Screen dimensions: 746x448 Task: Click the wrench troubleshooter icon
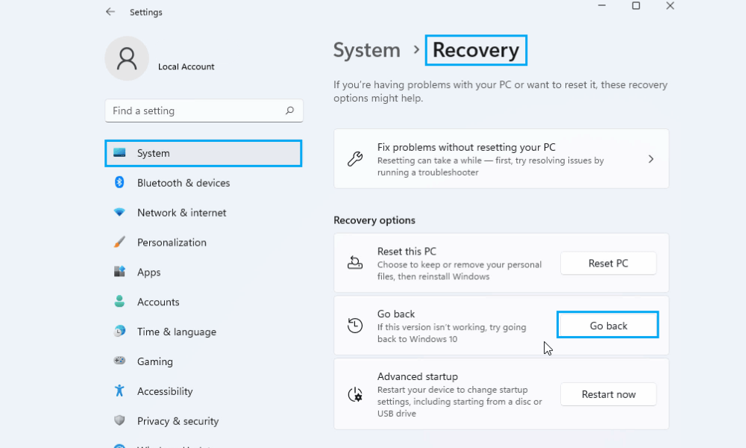355,159
